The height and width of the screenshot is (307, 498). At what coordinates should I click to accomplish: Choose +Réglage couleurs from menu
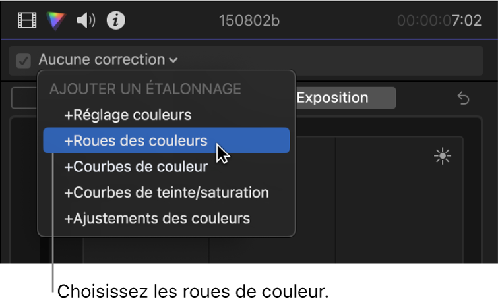[127, 115]
